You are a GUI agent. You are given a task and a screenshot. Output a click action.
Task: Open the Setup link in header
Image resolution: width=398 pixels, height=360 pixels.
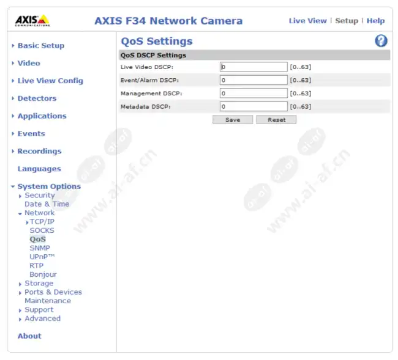click(x=347, y=21)
